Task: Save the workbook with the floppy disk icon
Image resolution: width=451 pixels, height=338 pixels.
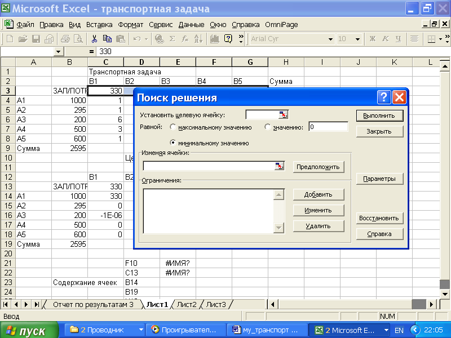Action: (x=36, y=38)
